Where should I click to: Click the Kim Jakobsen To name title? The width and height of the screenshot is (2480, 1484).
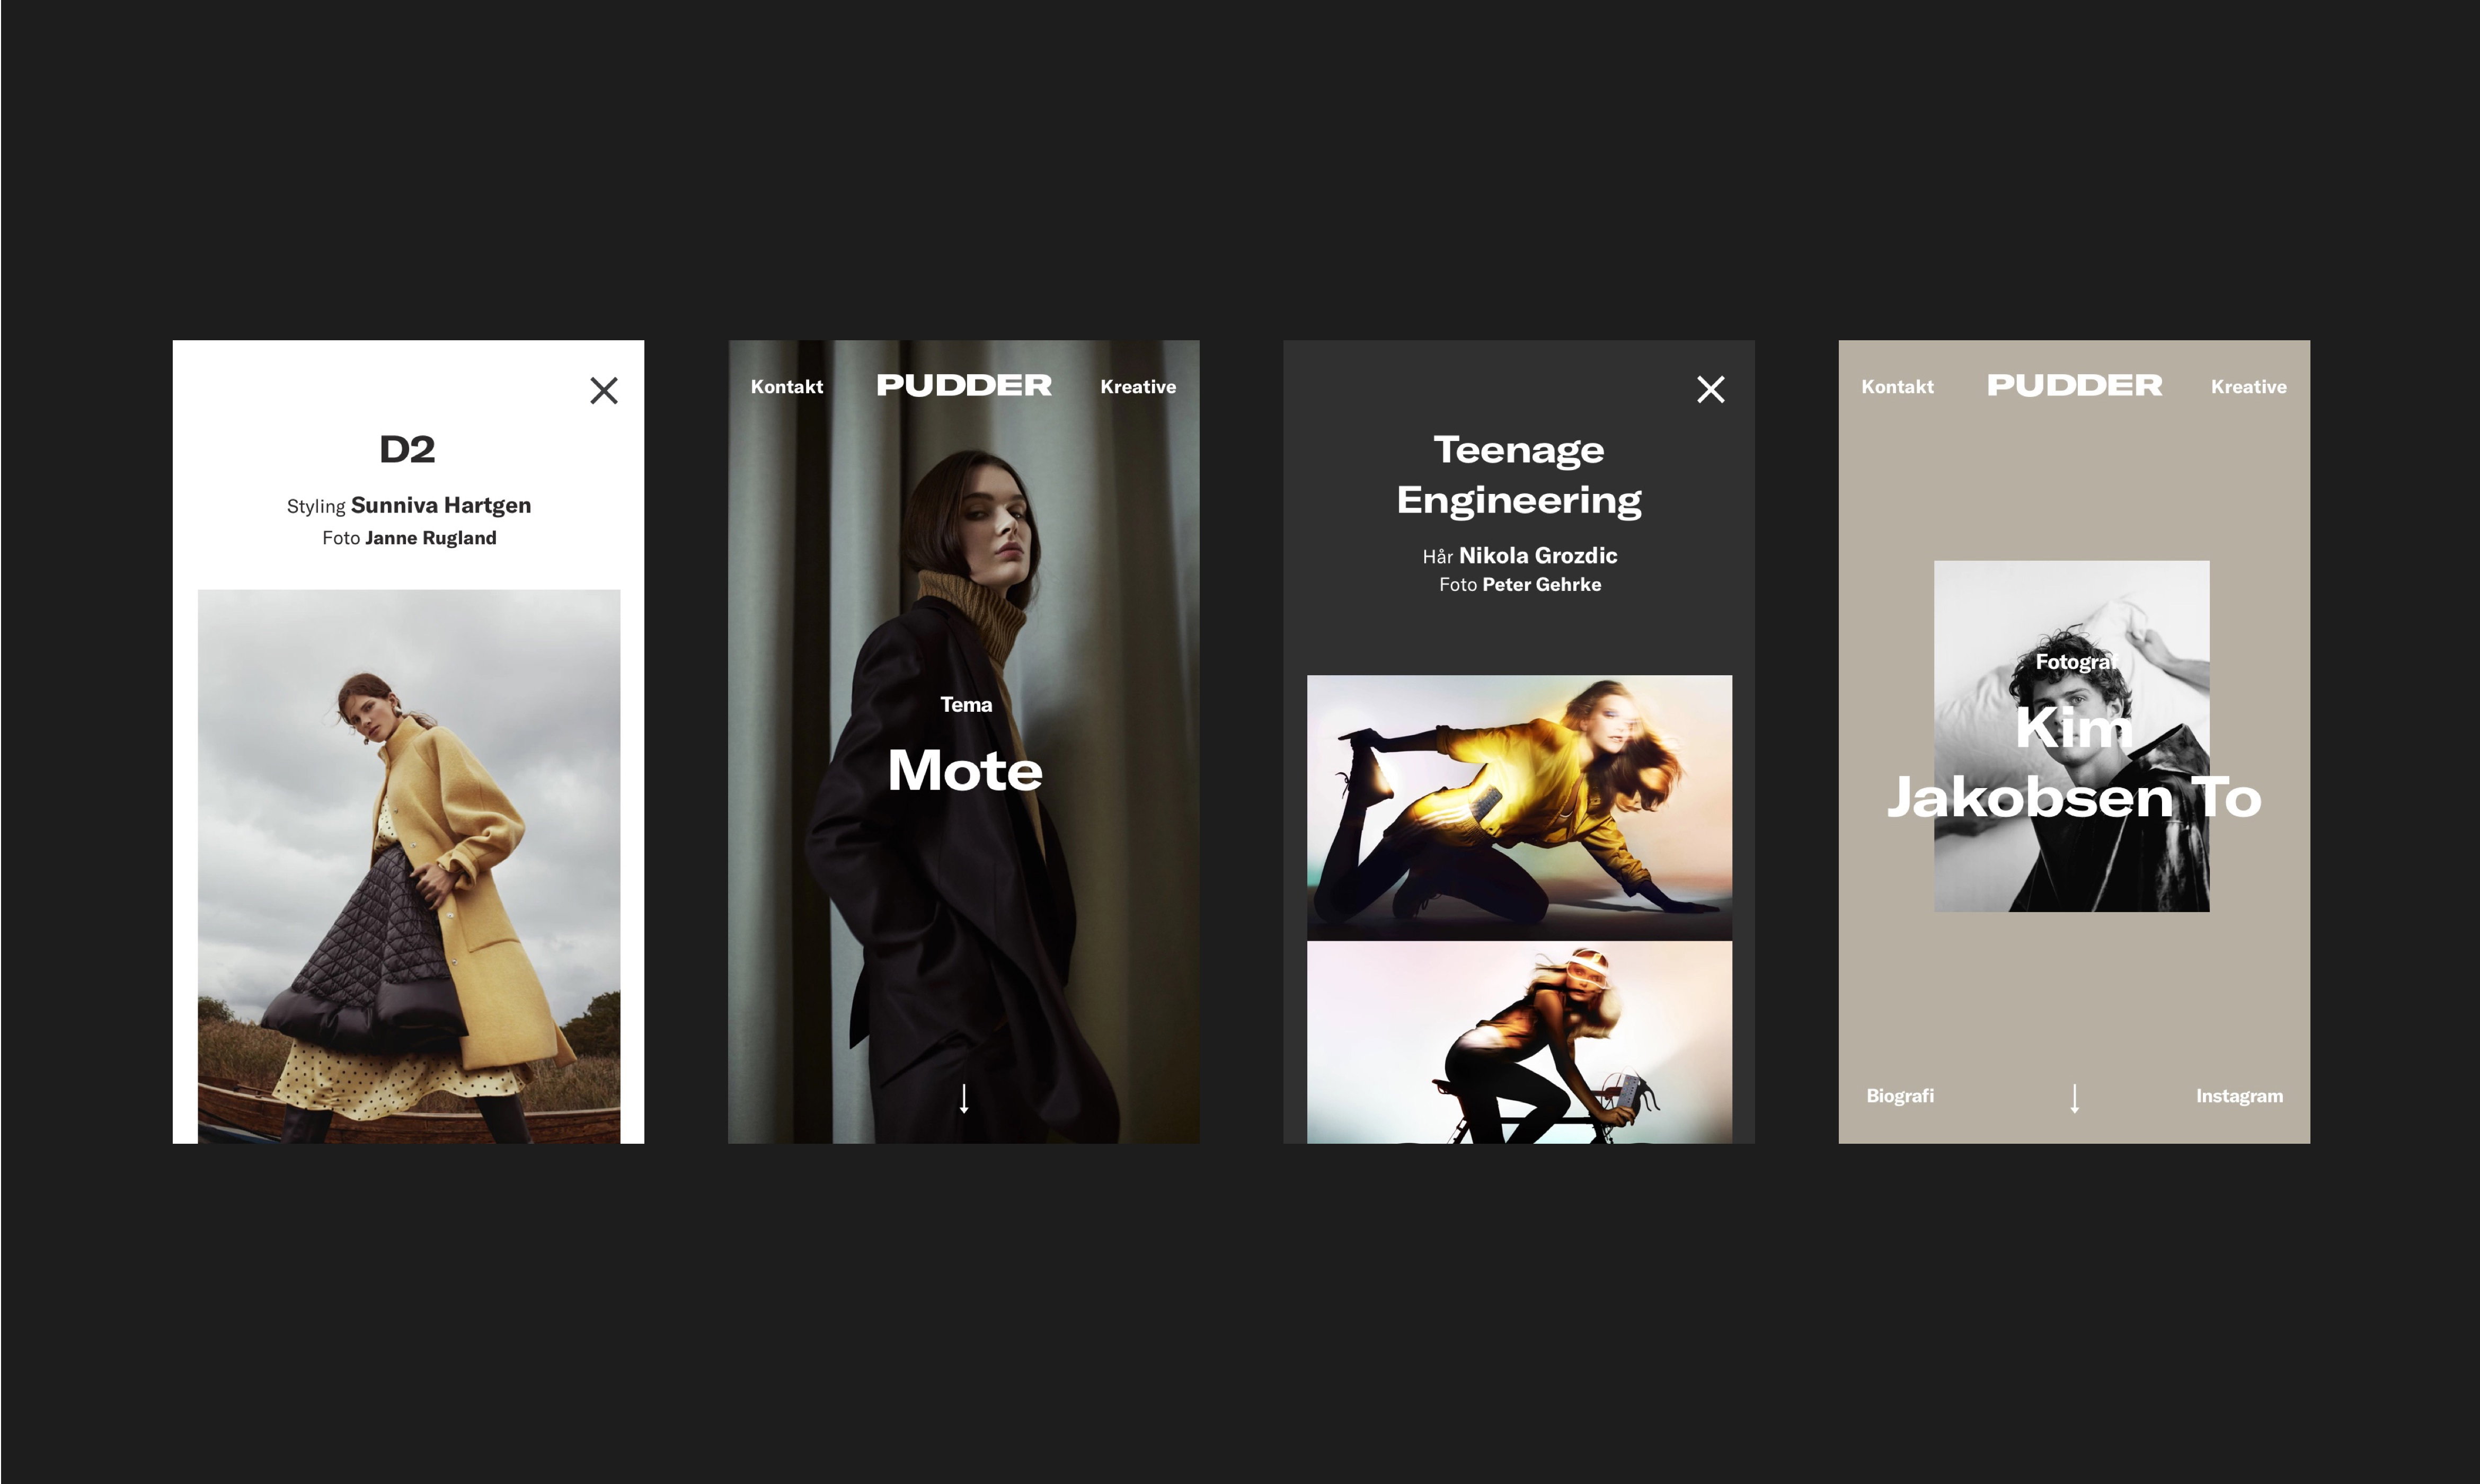click(2073, 762)
